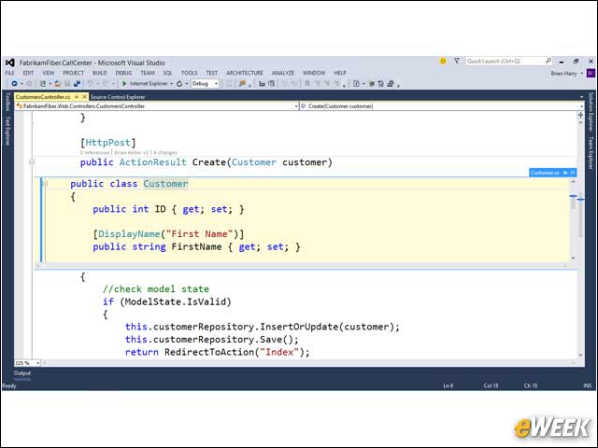The width and height of the screenshot is (598, 448).
Task: Open the EDIT menu
Action: [28, 73]
